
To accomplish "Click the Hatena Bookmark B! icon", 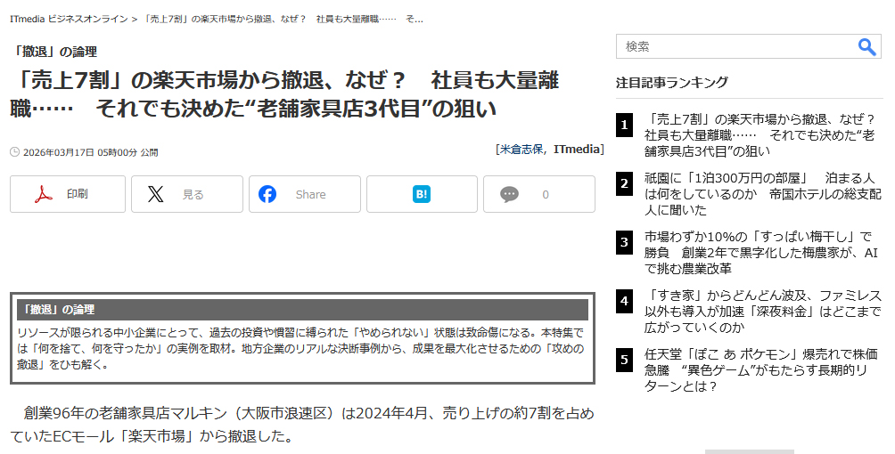I will (422, 194).
